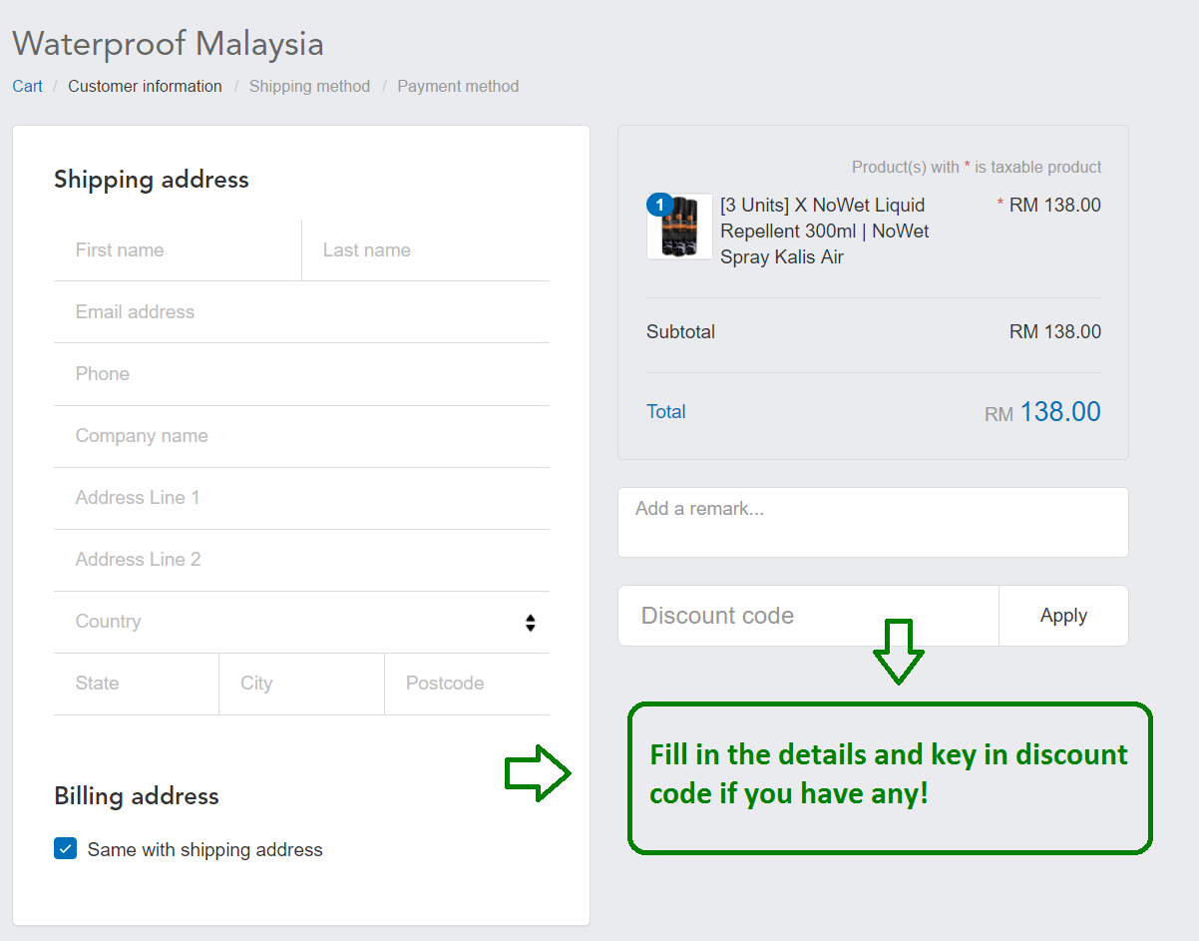Click the Subtotal label

coord(680,332)
